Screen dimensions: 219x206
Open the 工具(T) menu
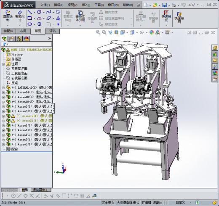tap(99, 5)
